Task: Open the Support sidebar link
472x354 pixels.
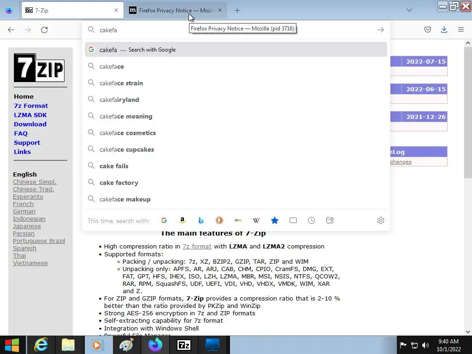Action: 27,143
